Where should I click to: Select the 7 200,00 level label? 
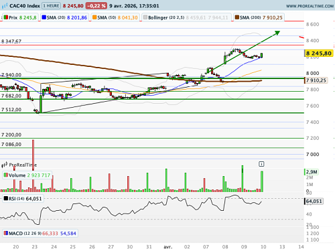11,135
